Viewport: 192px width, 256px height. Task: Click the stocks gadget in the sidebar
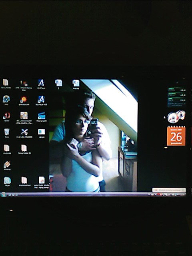(x=177, y=97)
